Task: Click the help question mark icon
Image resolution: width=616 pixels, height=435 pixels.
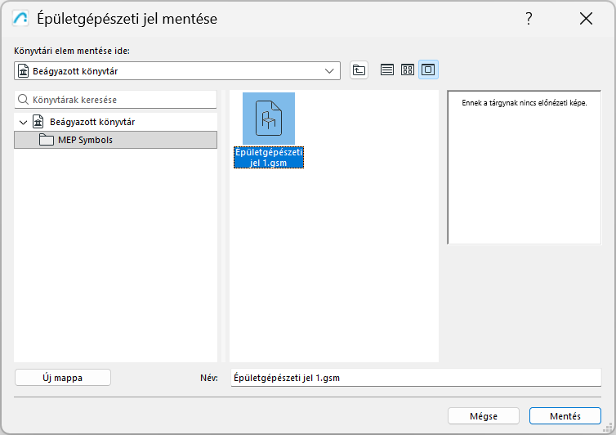Action: point(529,18)
